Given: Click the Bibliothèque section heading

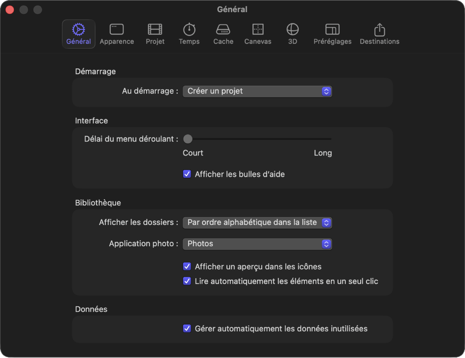Looking at the screenshot, I should coord(98,203).
